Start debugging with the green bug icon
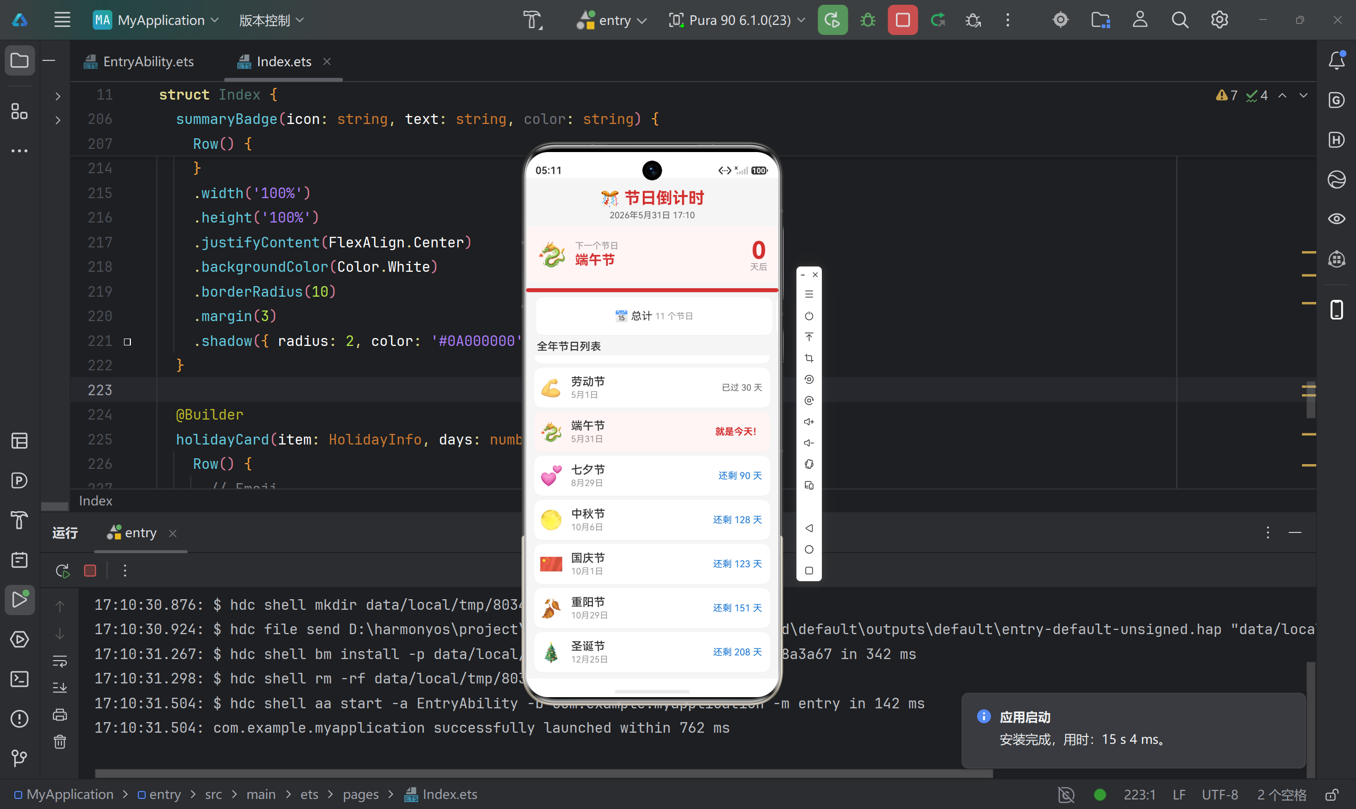1356x809 pixels. 867,20
